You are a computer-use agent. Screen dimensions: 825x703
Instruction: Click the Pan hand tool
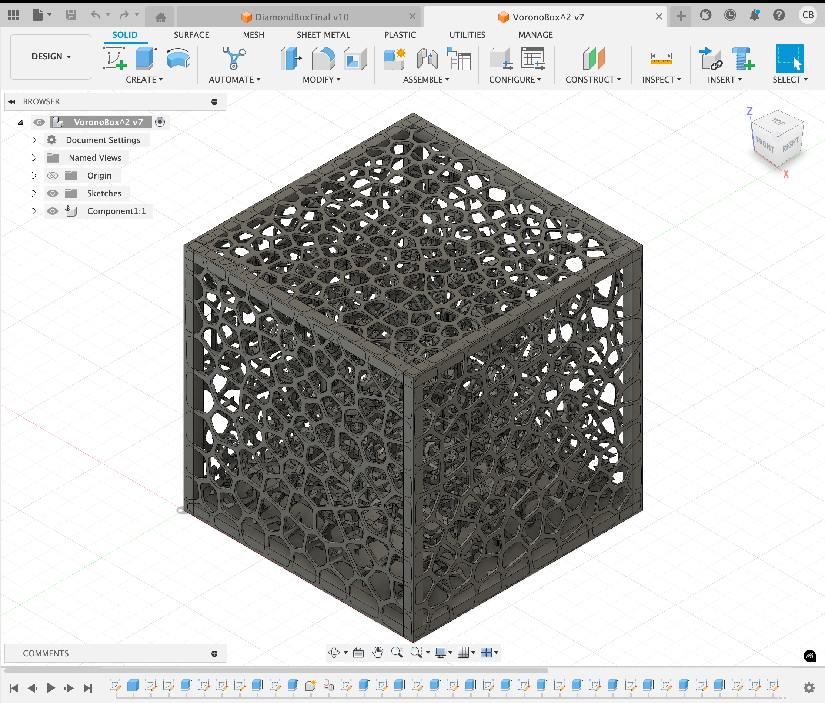point(377,652)
